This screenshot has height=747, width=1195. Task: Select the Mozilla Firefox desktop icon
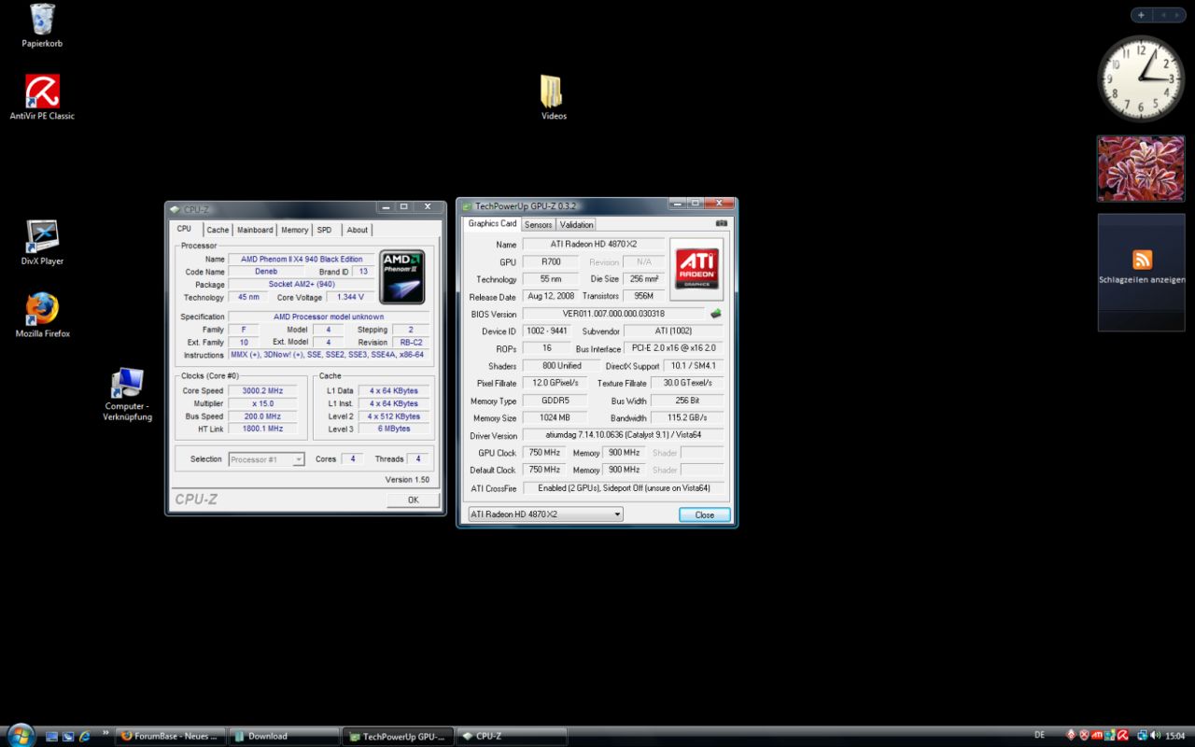(42, 316)
